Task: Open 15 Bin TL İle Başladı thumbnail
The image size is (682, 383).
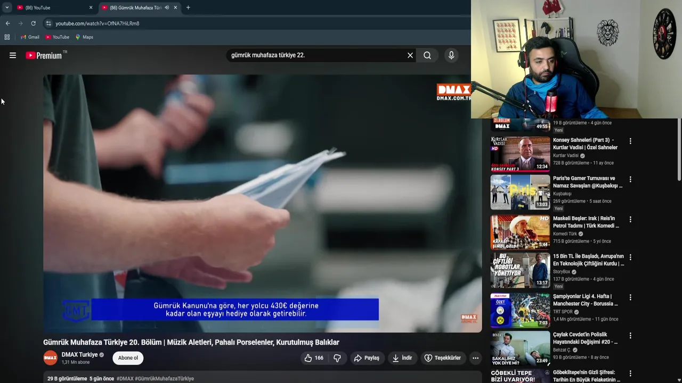Action: point(520,270)
